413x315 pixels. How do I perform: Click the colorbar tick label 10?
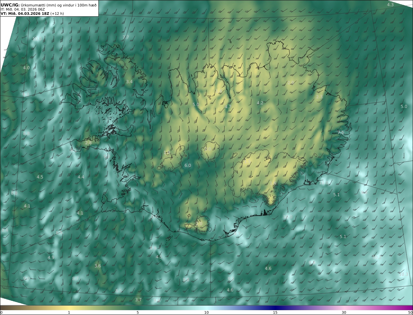pos(206,312)
